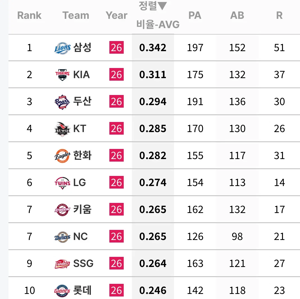Click the Team column header
The height and width of the screenshot is (299, 300).
[76, 15]
